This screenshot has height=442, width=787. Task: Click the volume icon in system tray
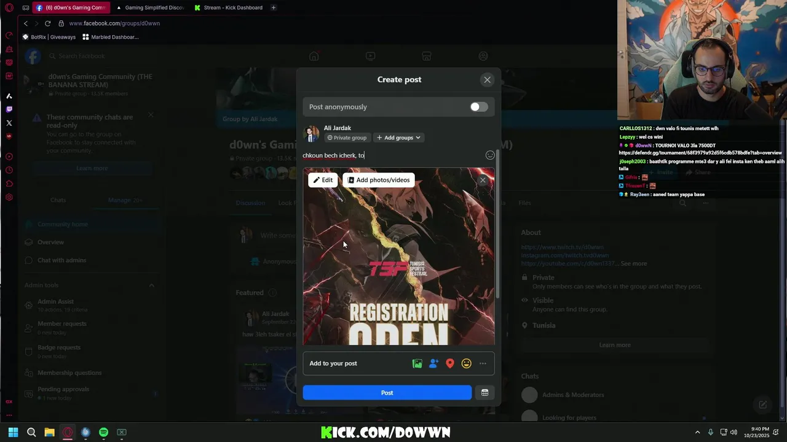[734, 432]
